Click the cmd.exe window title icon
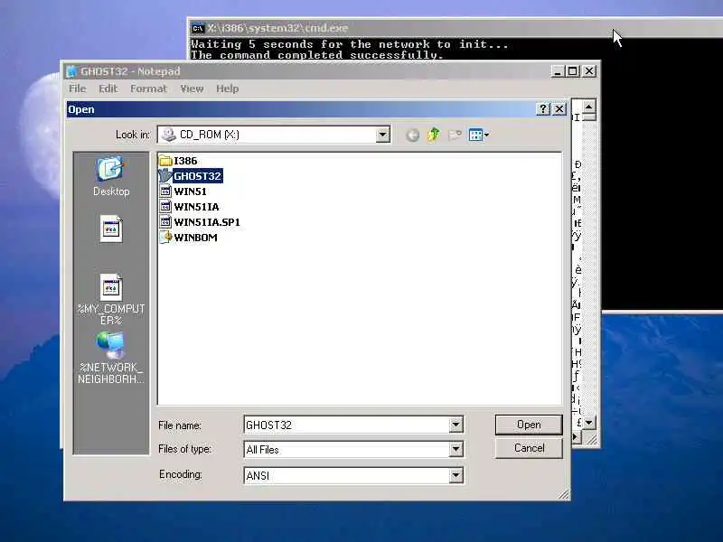Image resolution: width=723 pixels, height=542 pixels. (198, 29)
